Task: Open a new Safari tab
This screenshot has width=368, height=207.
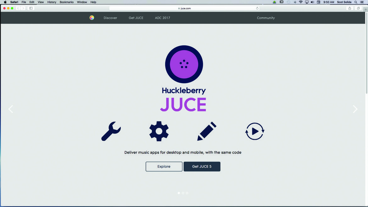Action: pyautogui.click(x=366, y=9)
